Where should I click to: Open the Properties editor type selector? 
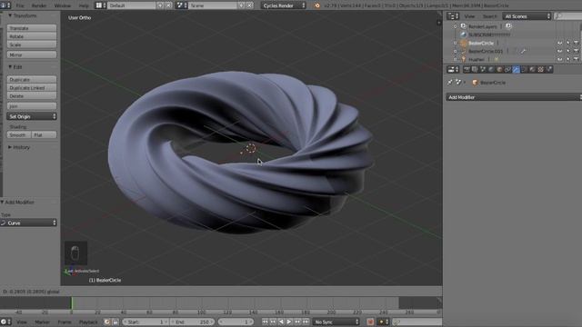(x=453, y=69)
